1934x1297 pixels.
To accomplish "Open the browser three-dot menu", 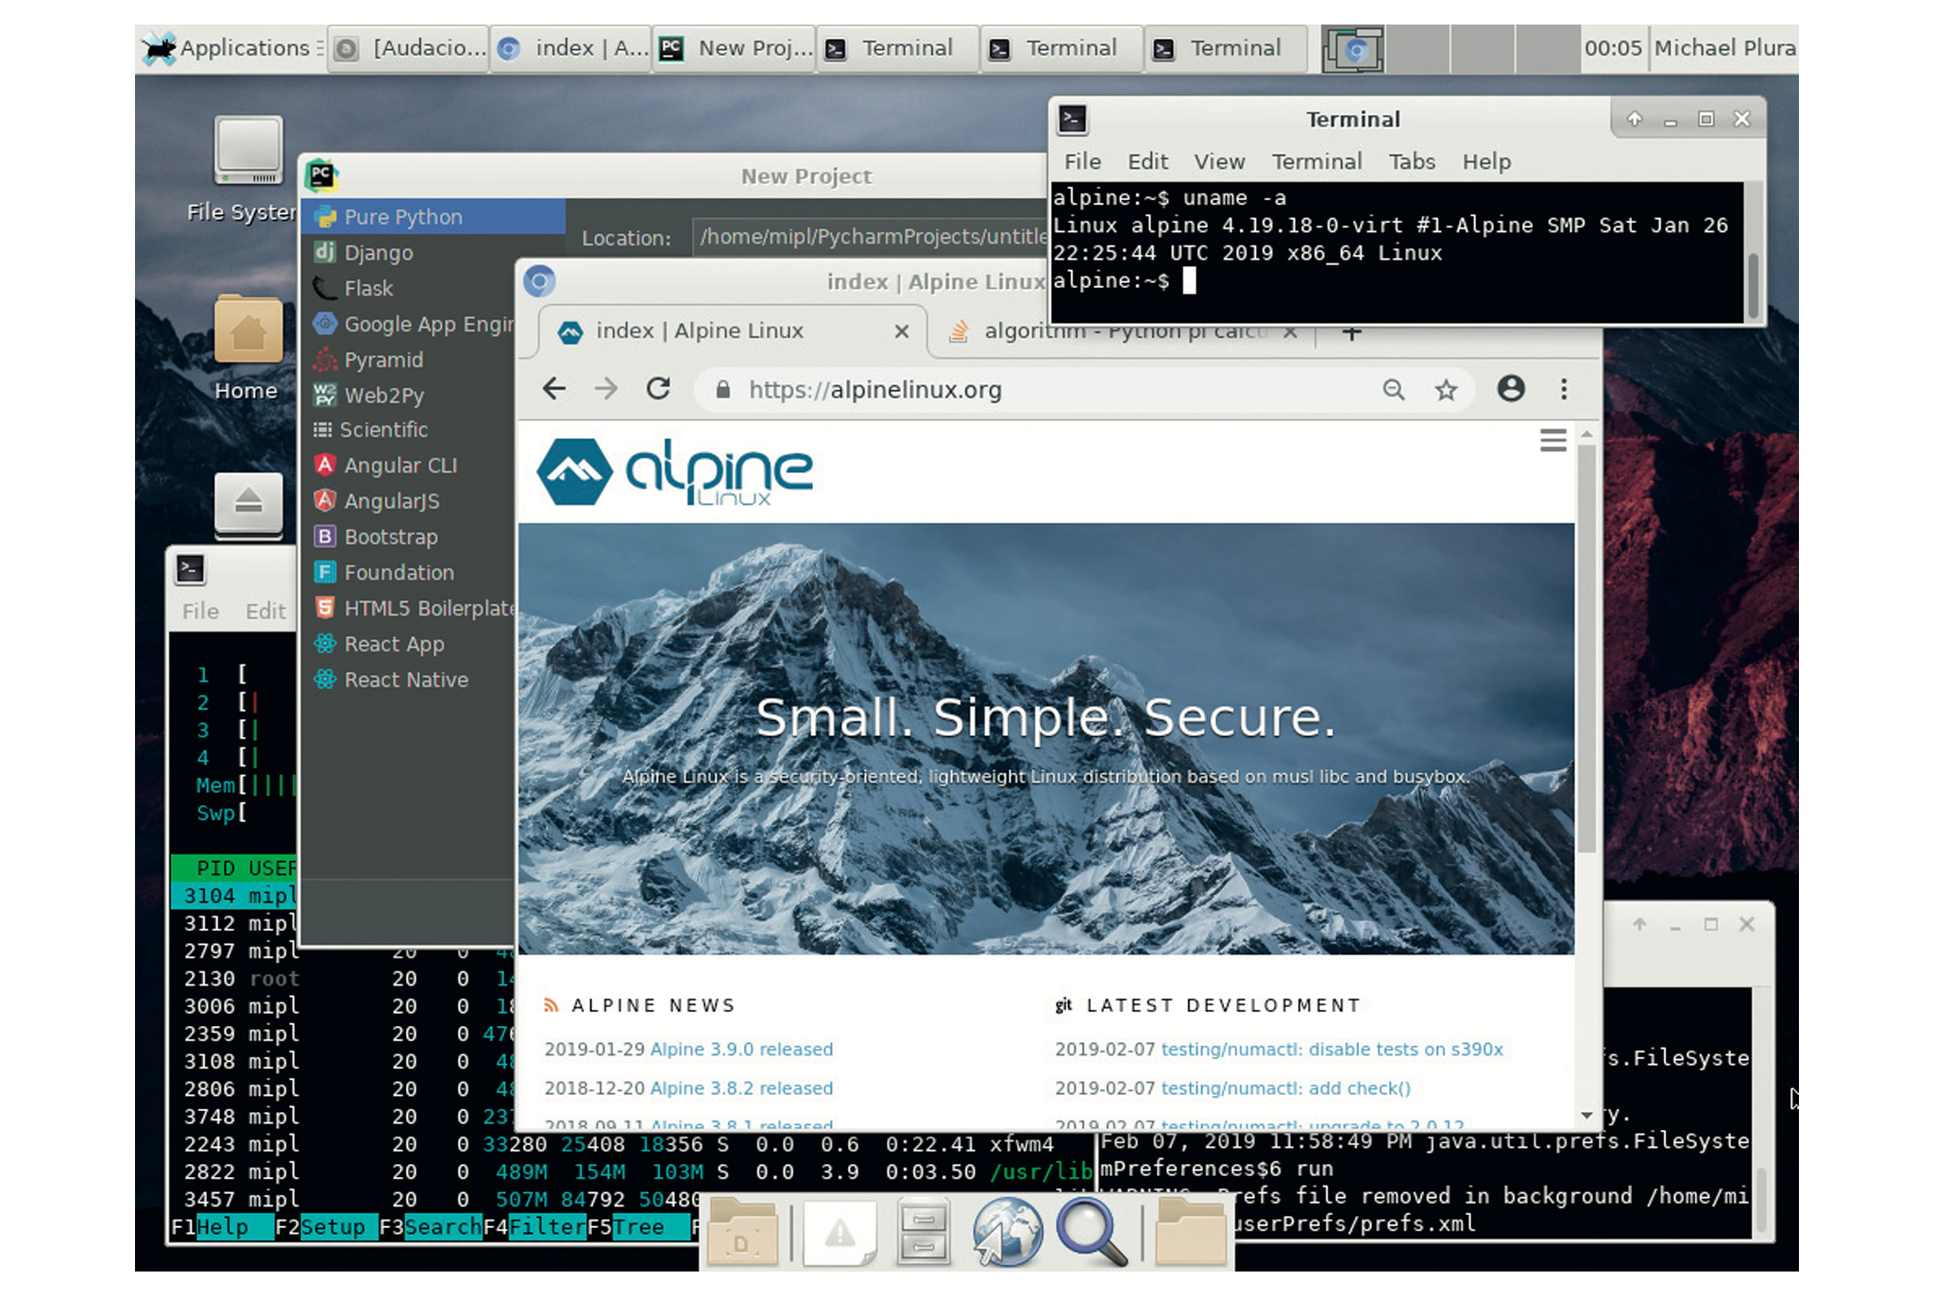I will 1564,389.
